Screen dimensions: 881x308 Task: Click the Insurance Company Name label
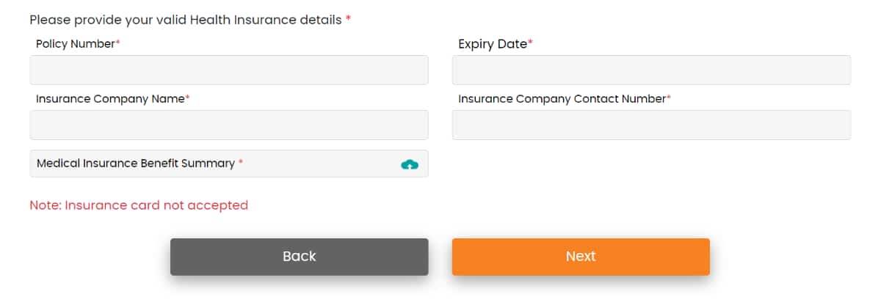pyautogui.click(x=110, y=98)
